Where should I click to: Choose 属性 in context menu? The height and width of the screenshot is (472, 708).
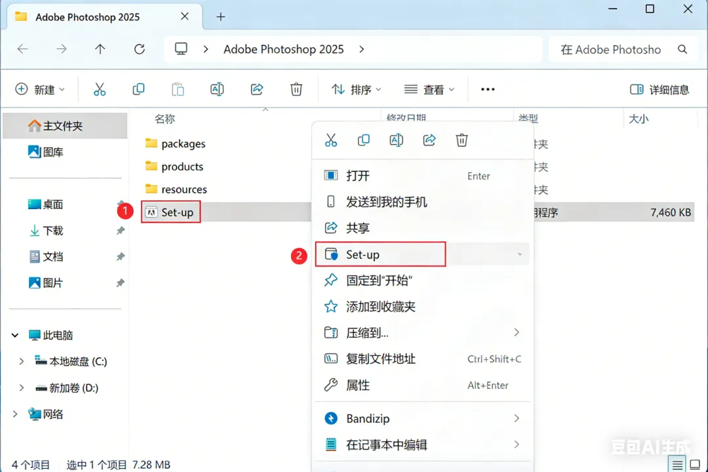click(x=422, y=385)
